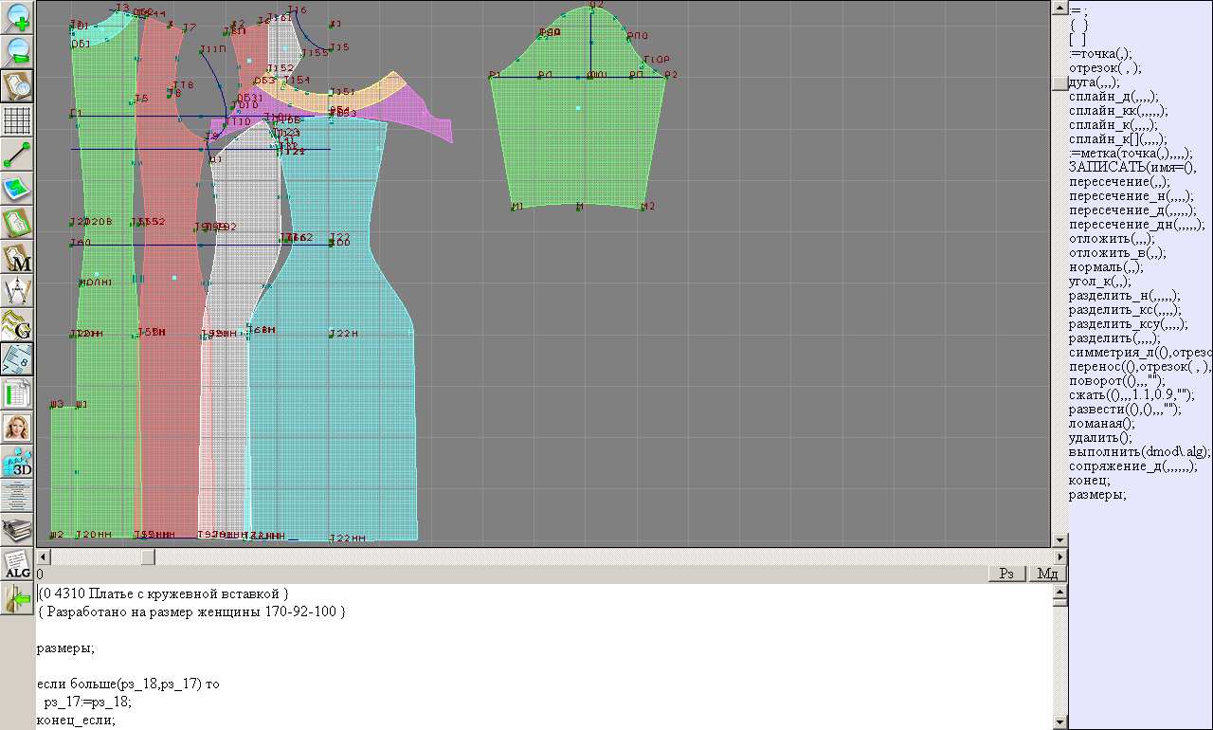This screenshot has width=1213, height=730.
Task: Click the zoom in magnifier icon
Action: pyautogui.click(x=18, y=17)
